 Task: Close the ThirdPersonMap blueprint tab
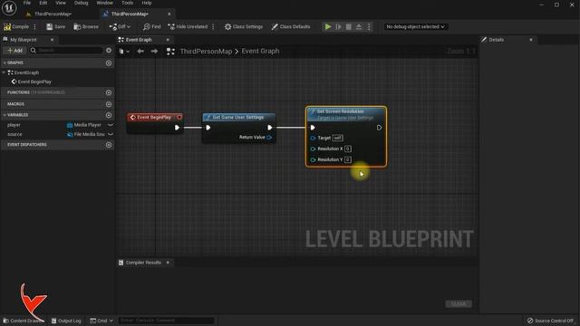[x=169, y=14]
